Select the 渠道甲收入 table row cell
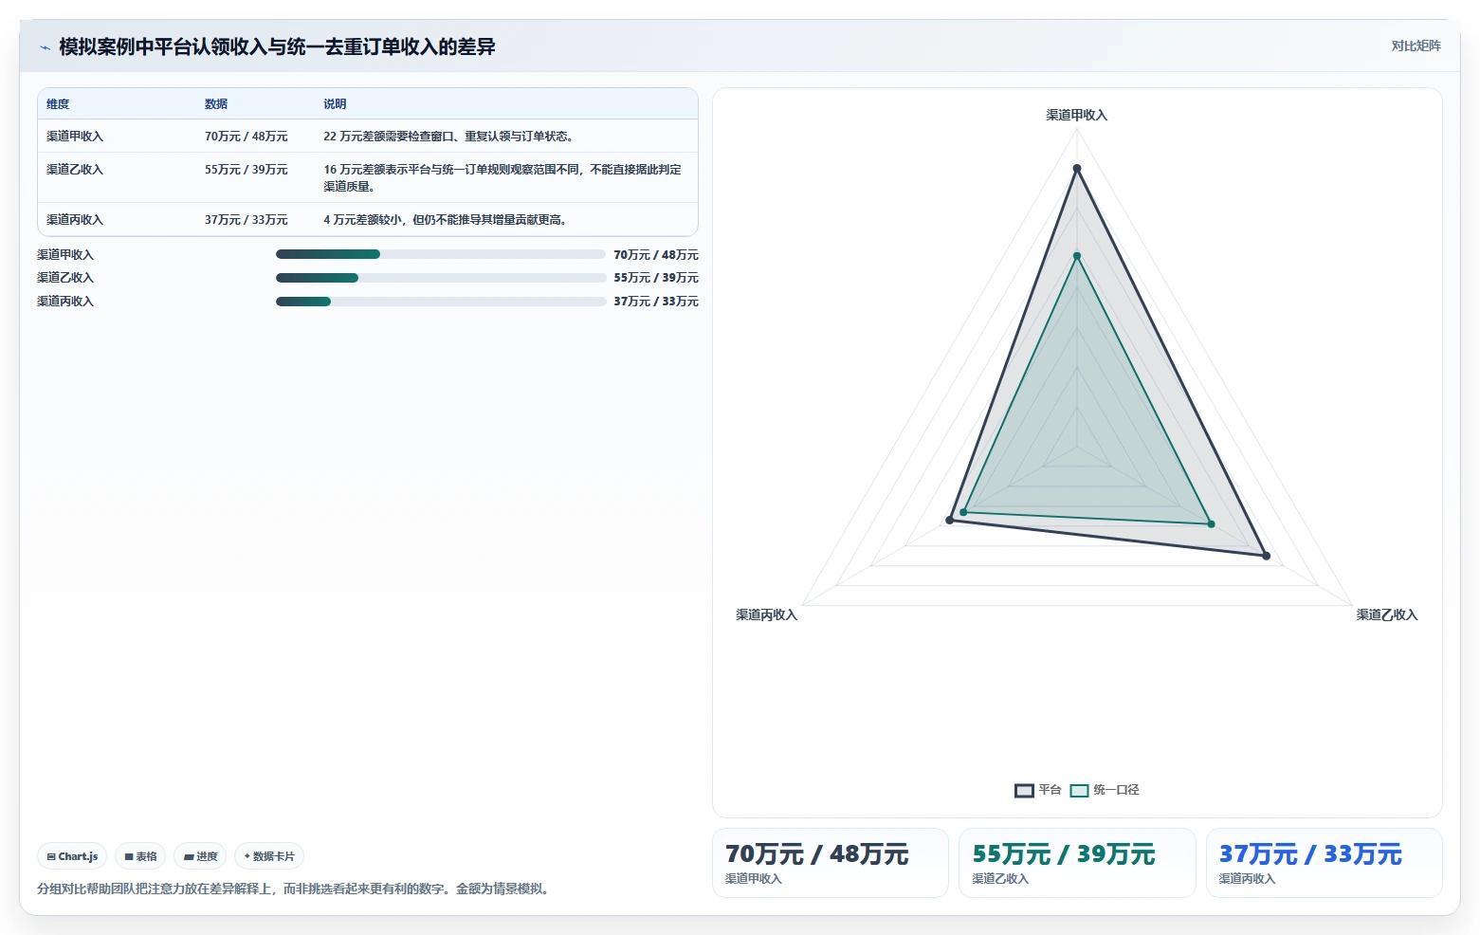Viewport: 1480px width, 935px height. (x=75, y=137)
